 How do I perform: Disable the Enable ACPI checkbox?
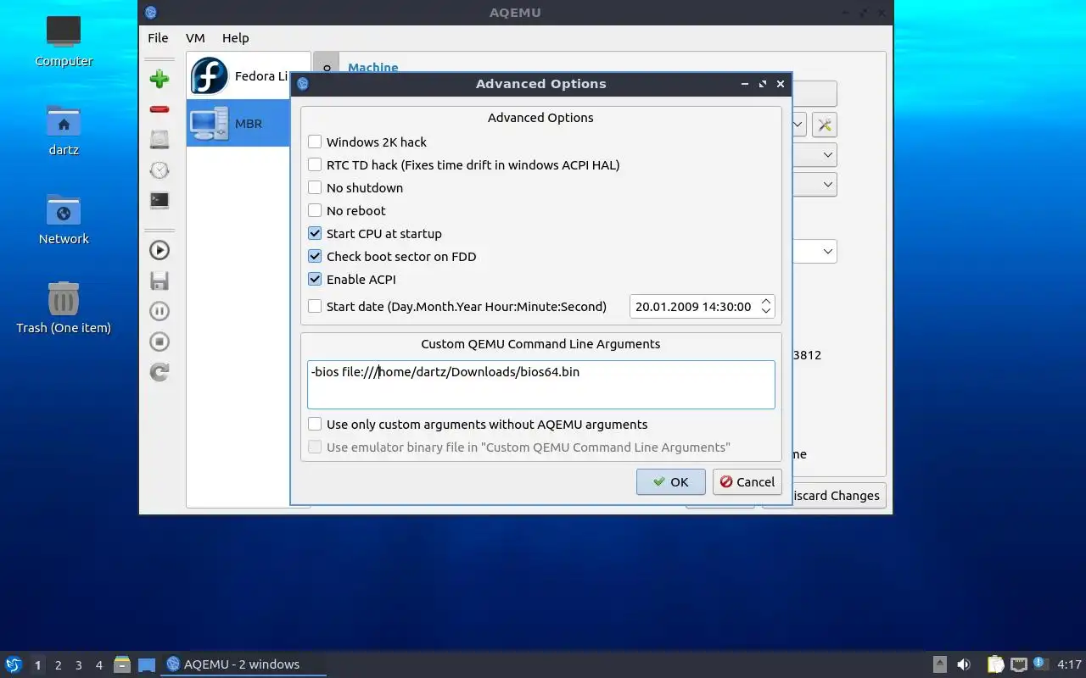coord(315,280)
